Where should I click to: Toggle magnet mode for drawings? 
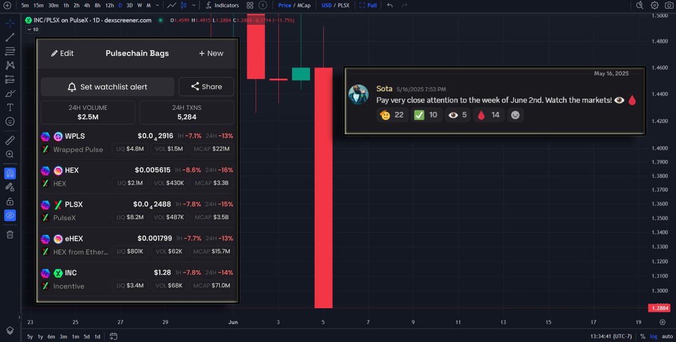tap(10, 173)
